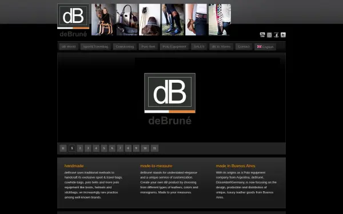343x214 pixels.
Task: Open the Contact page
Action: point(244,47)
